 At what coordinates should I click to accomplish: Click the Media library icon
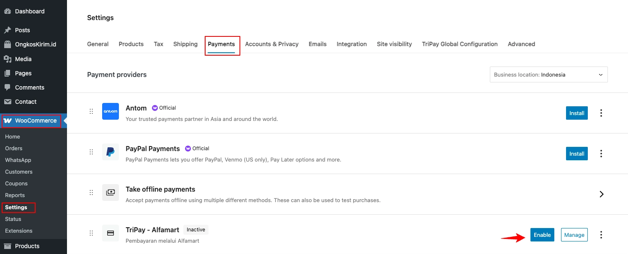(x=8, y=59)
